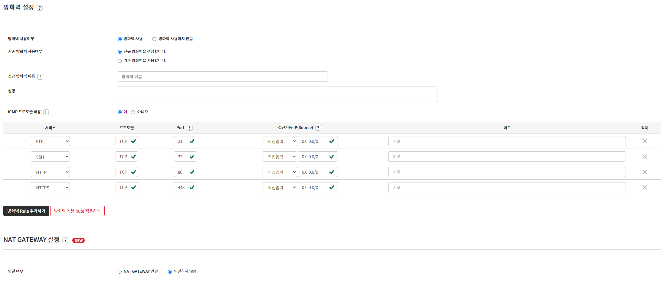Delete the FTP rule row
This screenshot has width=664, height=286.
645,141
